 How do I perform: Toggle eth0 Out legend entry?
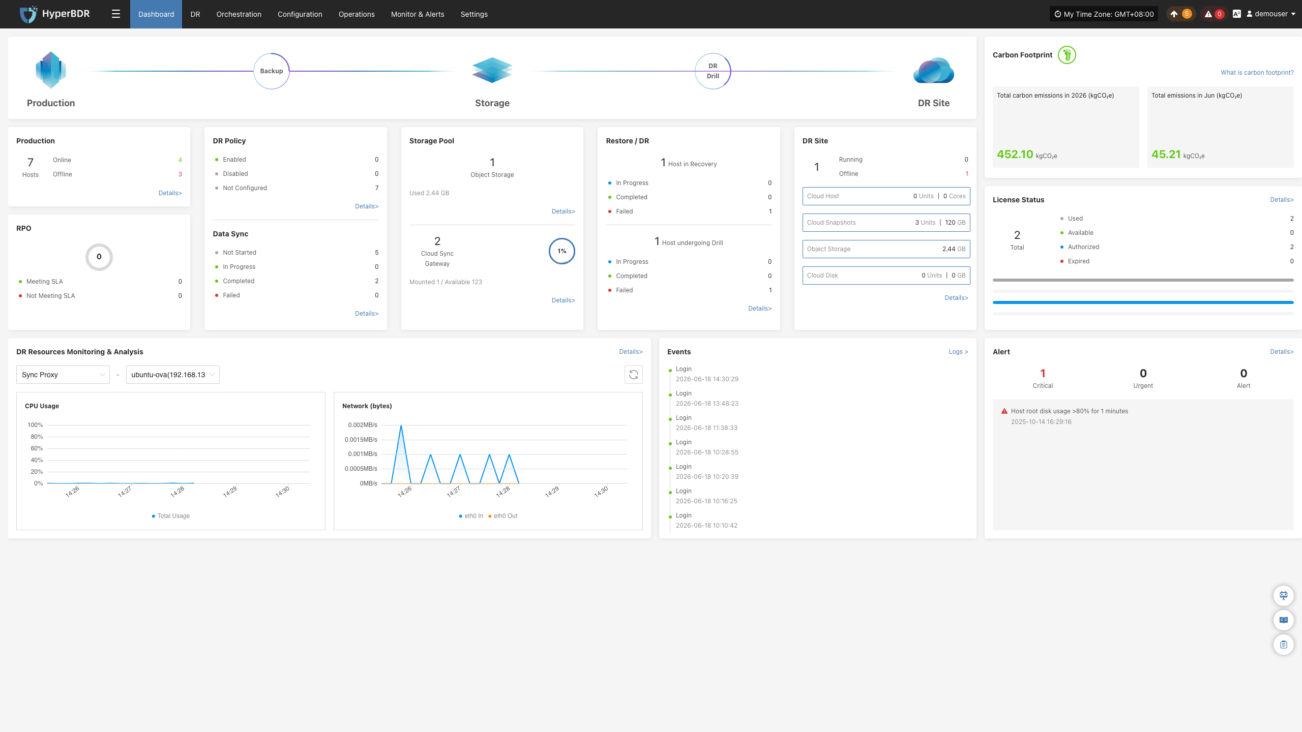click(x=502, y=516)
